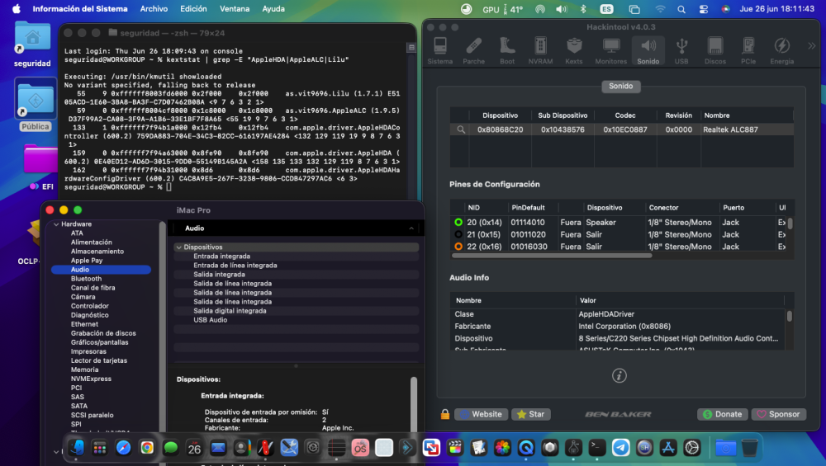Viewport: 826px width, 466px height.
Task: Collapse the Dispositivos group in Audio list
Action: [179, 247]
